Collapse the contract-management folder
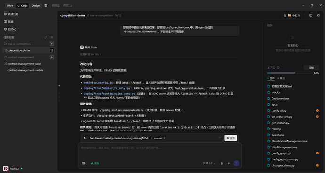This screenshot has height=173, width=325. (19, 57)
